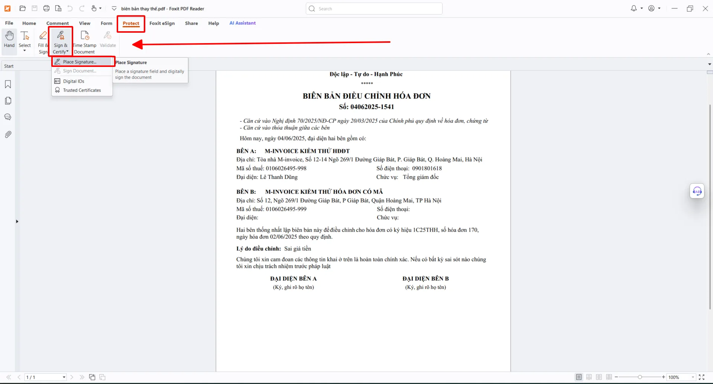This screenshot has height=384, width=713.
Task: Click the Foxit logo icon
Action: (x=7, y=9)
